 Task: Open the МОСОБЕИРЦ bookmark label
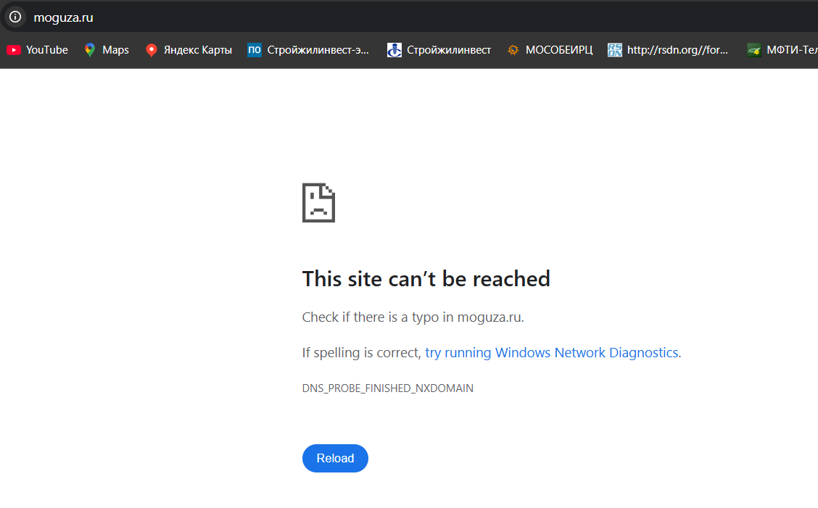(559, 50)
